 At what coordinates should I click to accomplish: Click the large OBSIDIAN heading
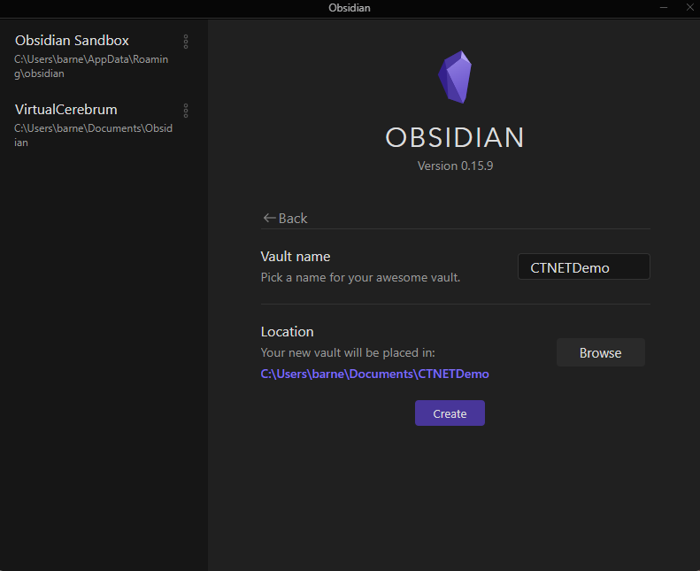click(455, 137)
